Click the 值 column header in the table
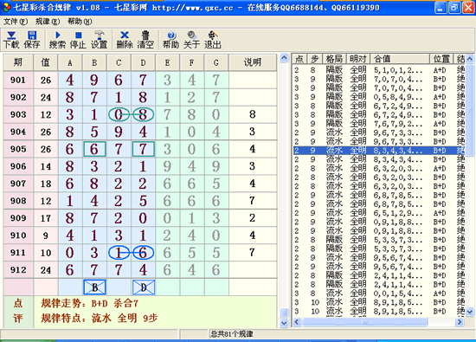 click(x=46, y=62)
